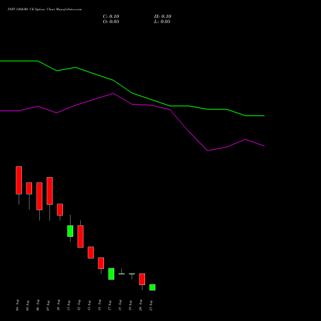This screenshot has width=321, height=321.
Task: Click the red candlestick above 12 Aug
Action: click(x=80, y=236)
